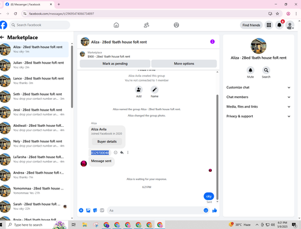301x229 pixels.
Task: Open Sarah conversation in list
Action: (x=34, y=206)
